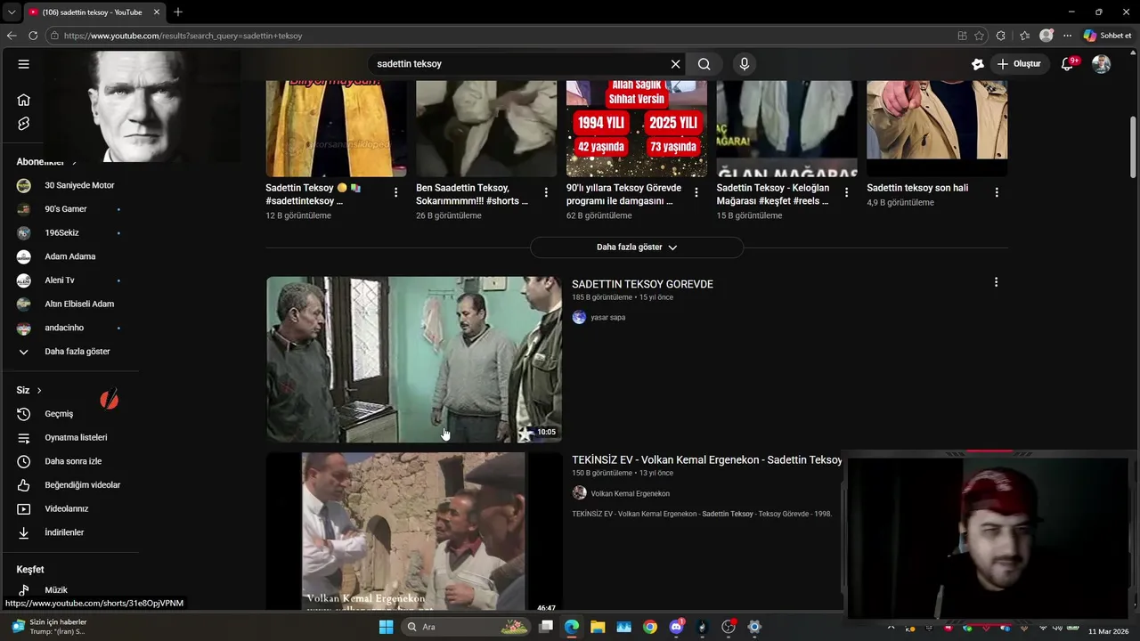1140x641 pixels.
Task: Open Google Chrome from taskbar
Action: point(650,627)
